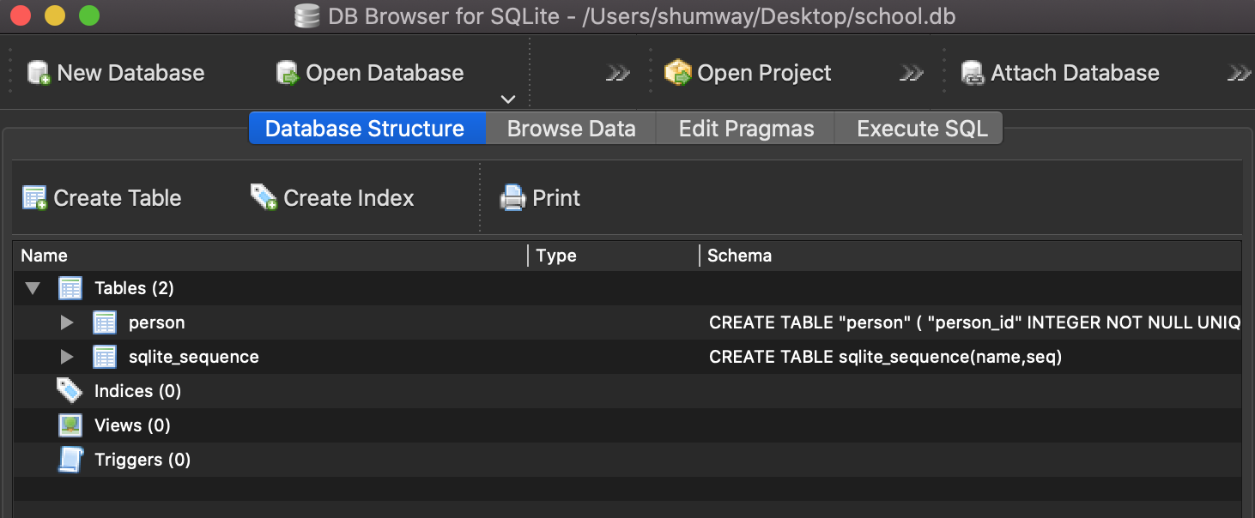Select the Tables (2) table icon
This screenshot has width=1255, height=518.
pyautogui.click(x=70, y=288)
